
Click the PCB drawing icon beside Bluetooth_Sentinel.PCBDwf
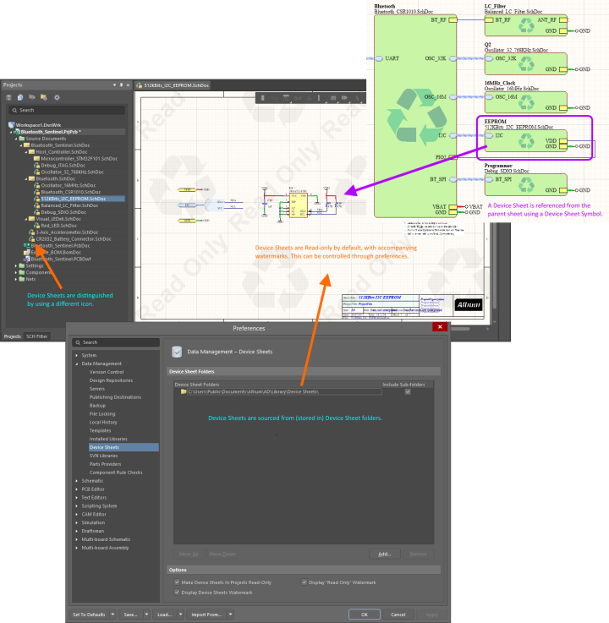[x=26, y=259]
